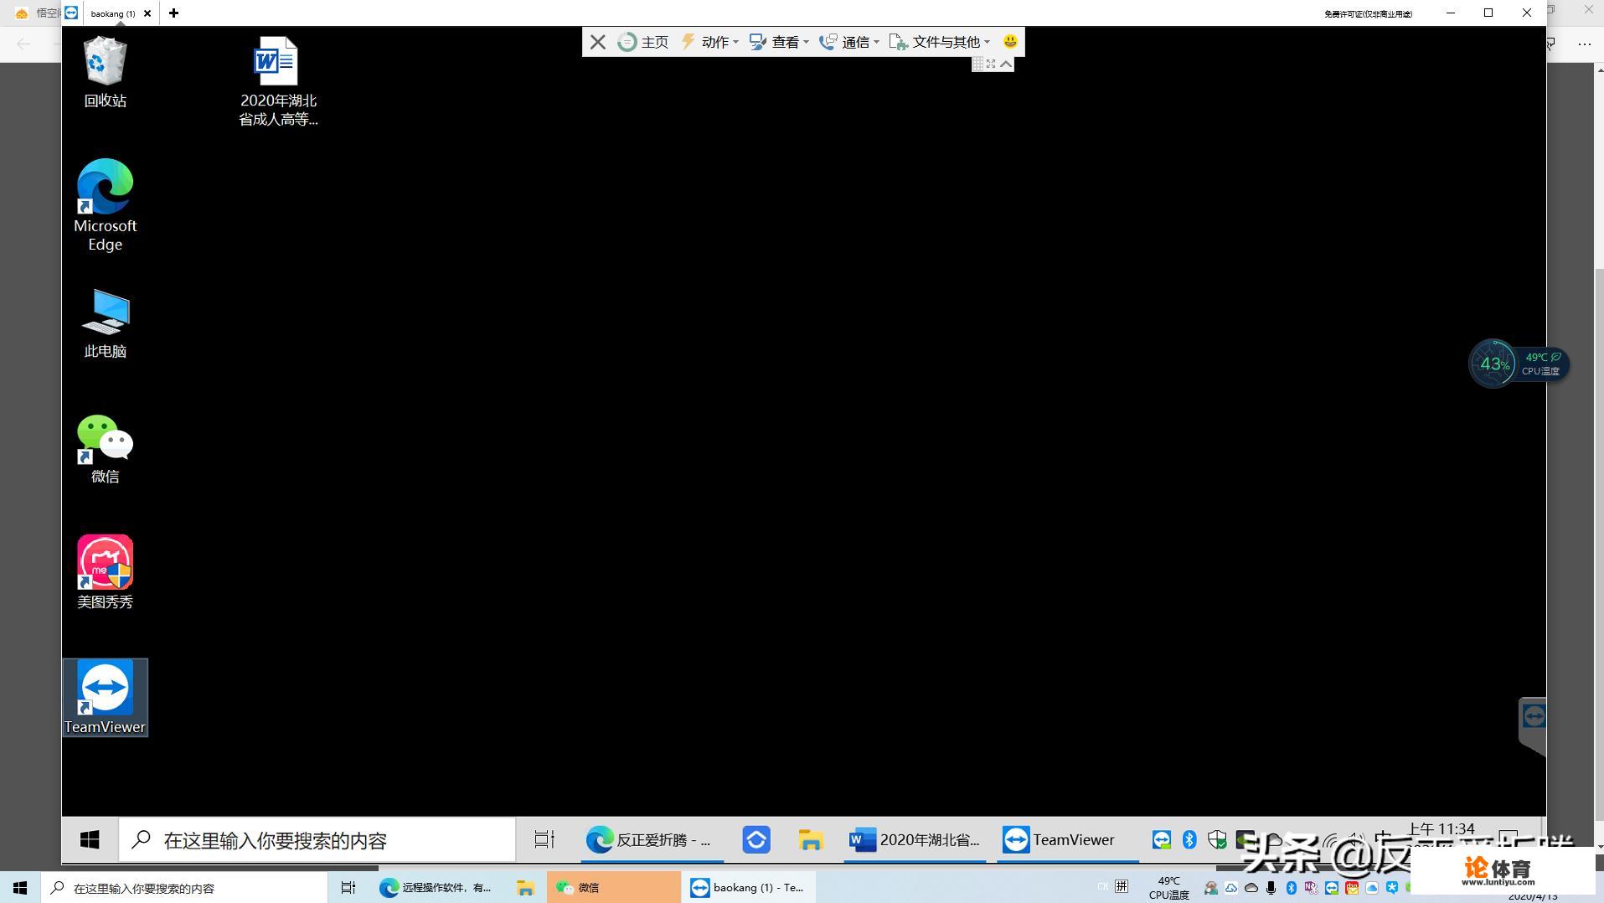Screen dimensions: 1604x903
Task: Expand the 查看 view dropdown
Action: (x=779, y=42)
